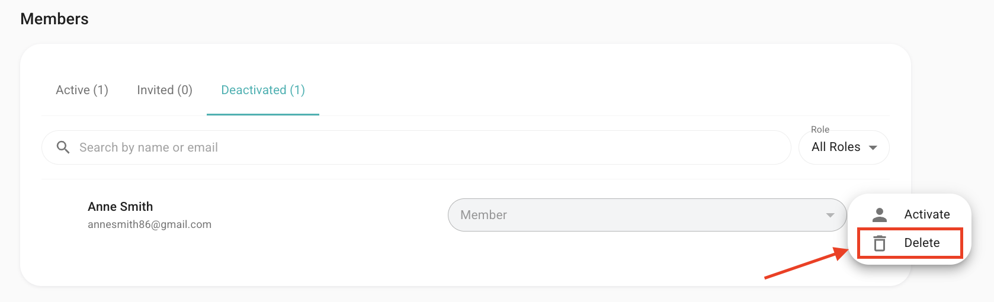Click the person icon beside Activate
This screenshot has height=302, width=994.
click(x=880, y=214)
